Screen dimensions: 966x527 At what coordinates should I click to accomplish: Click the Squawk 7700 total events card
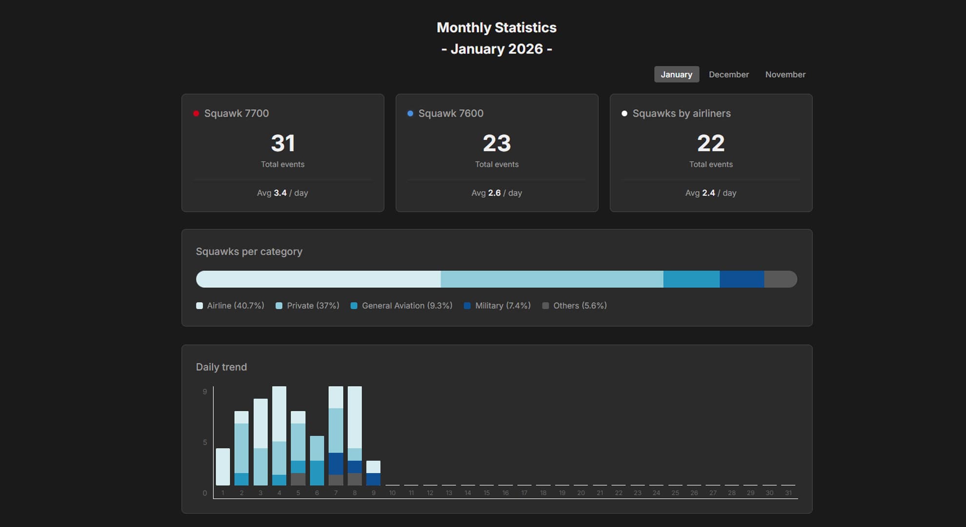282,153
